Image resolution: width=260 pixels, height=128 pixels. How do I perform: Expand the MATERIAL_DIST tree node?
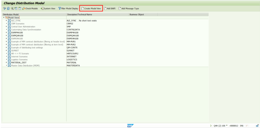[x=6, y=62]
